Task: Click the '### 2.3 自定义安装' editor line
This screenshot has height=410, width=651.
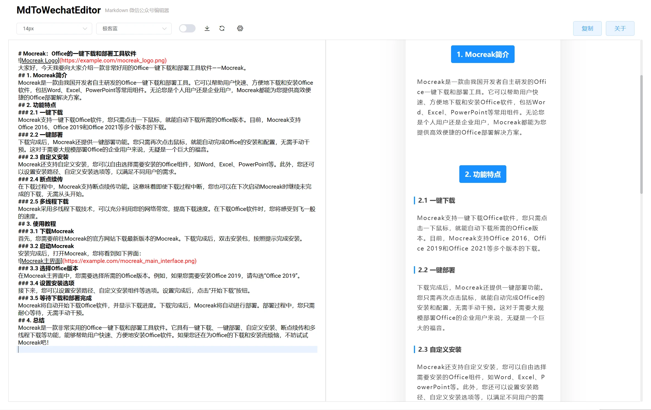Action: [43, 157]
